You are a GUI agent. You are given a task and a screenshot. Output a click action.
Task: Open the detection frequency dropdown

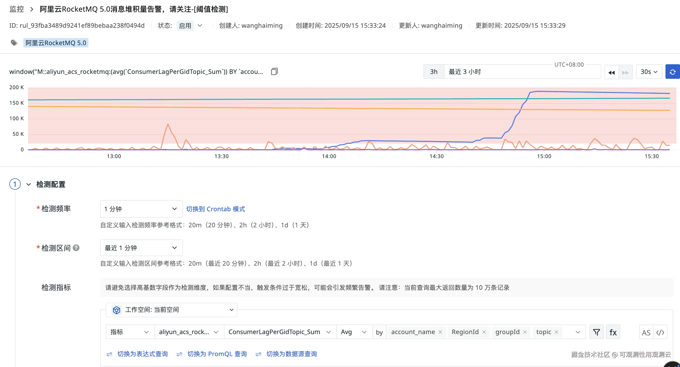coord(141,209)
